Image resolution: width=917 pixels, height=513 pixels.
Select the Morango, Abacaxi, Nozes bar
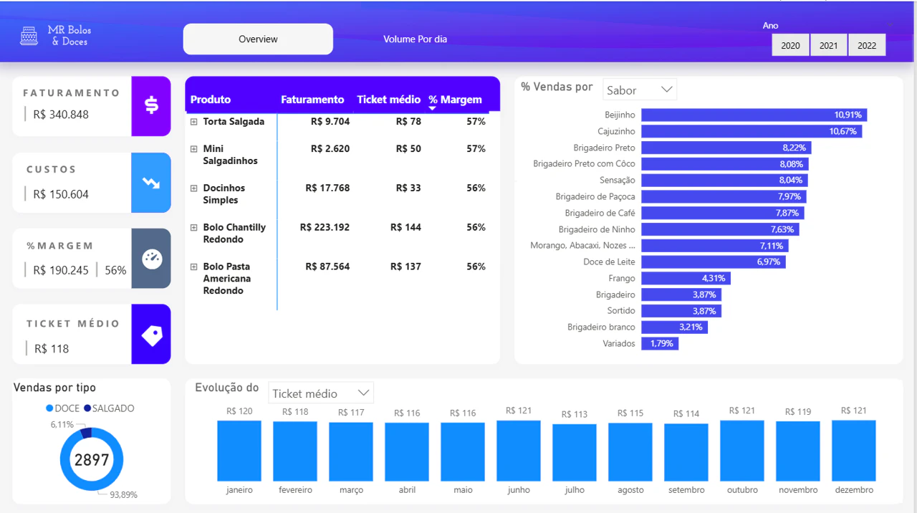click(x=715, y=246)
